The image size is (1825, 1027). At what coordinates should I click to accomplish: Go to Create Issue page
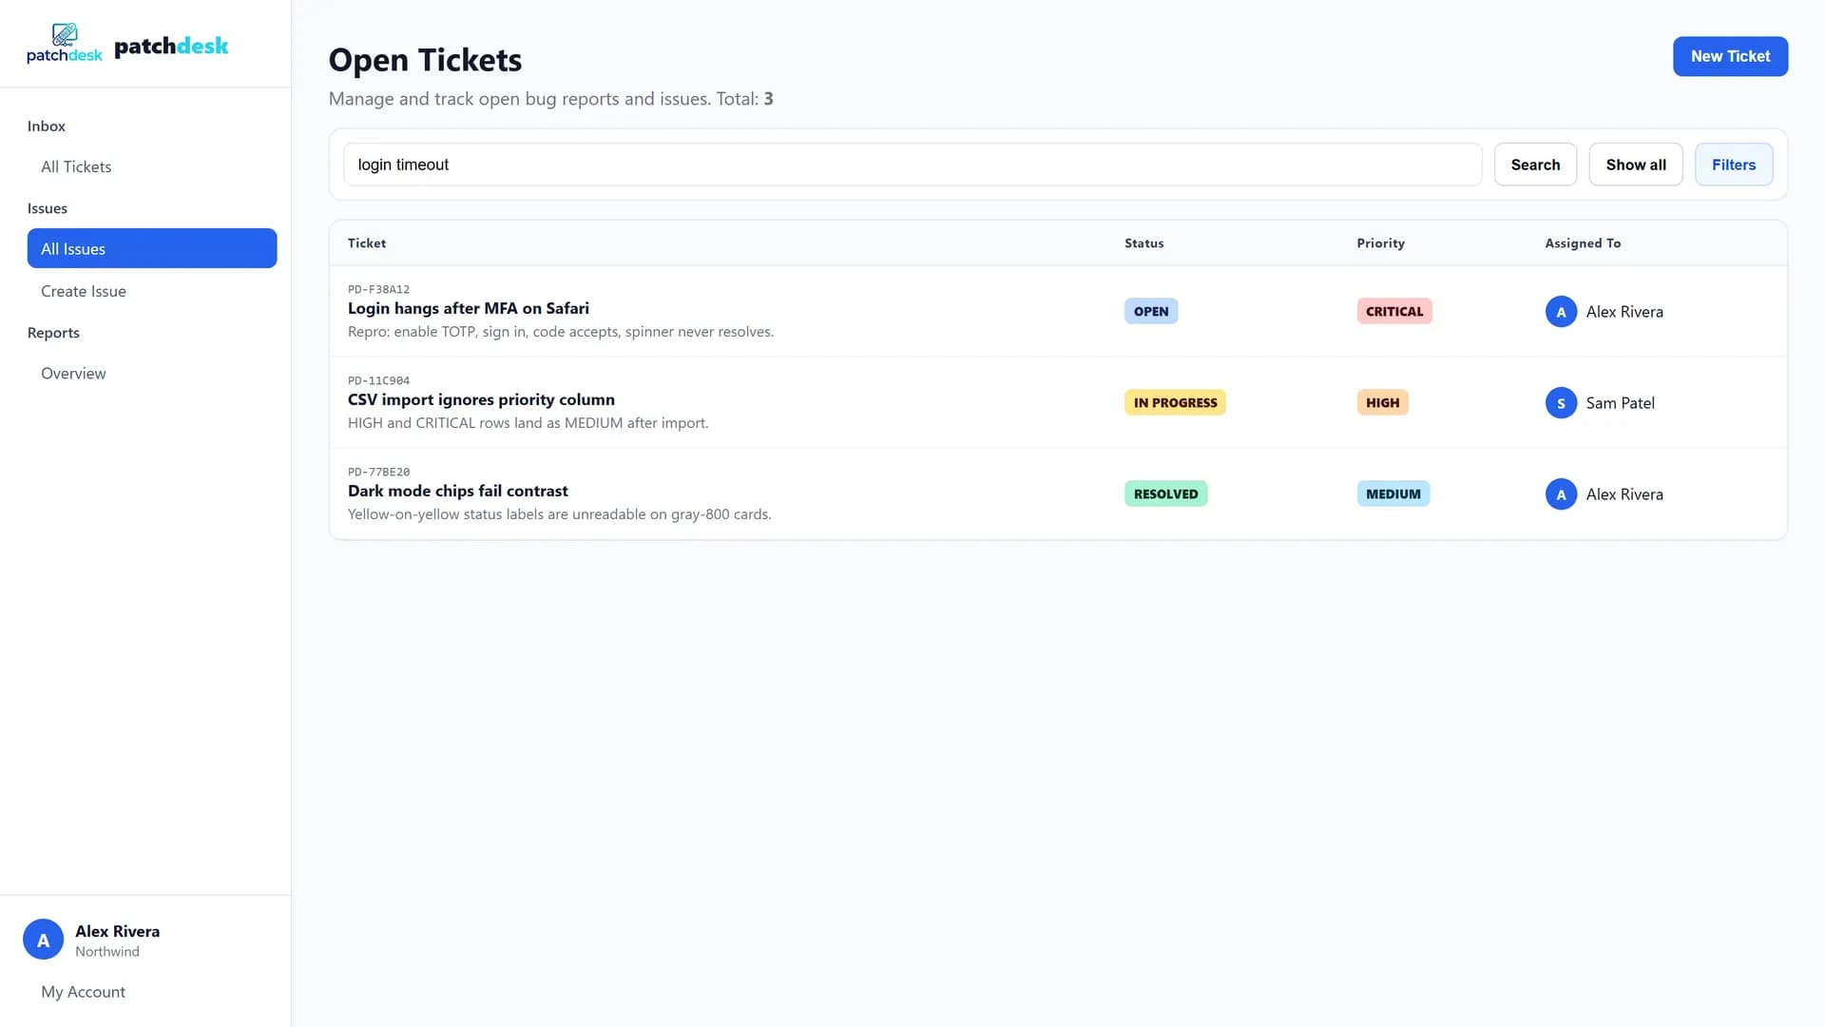pos(84,291)
